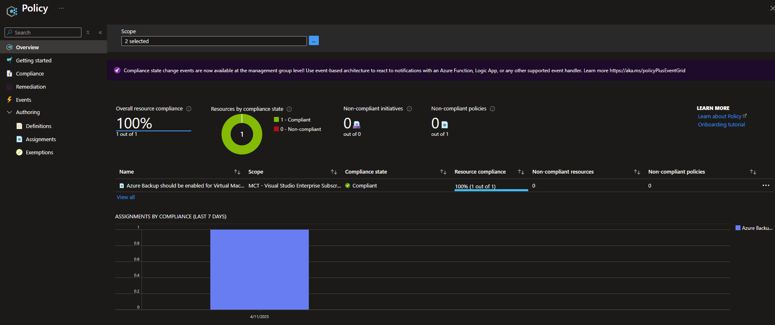The image size is (775, 325).
Task: Sort table by Non-compliant policies arrows
Action: [753, 172]
